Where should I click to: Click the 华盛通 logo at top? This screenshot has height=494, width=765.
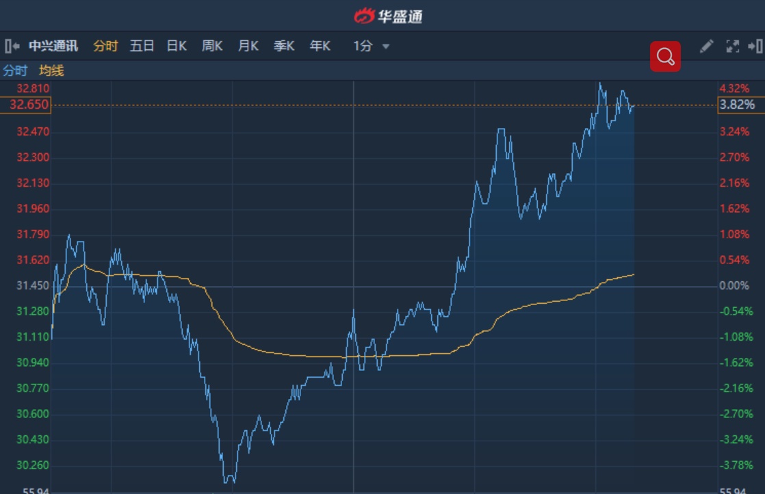388,16
